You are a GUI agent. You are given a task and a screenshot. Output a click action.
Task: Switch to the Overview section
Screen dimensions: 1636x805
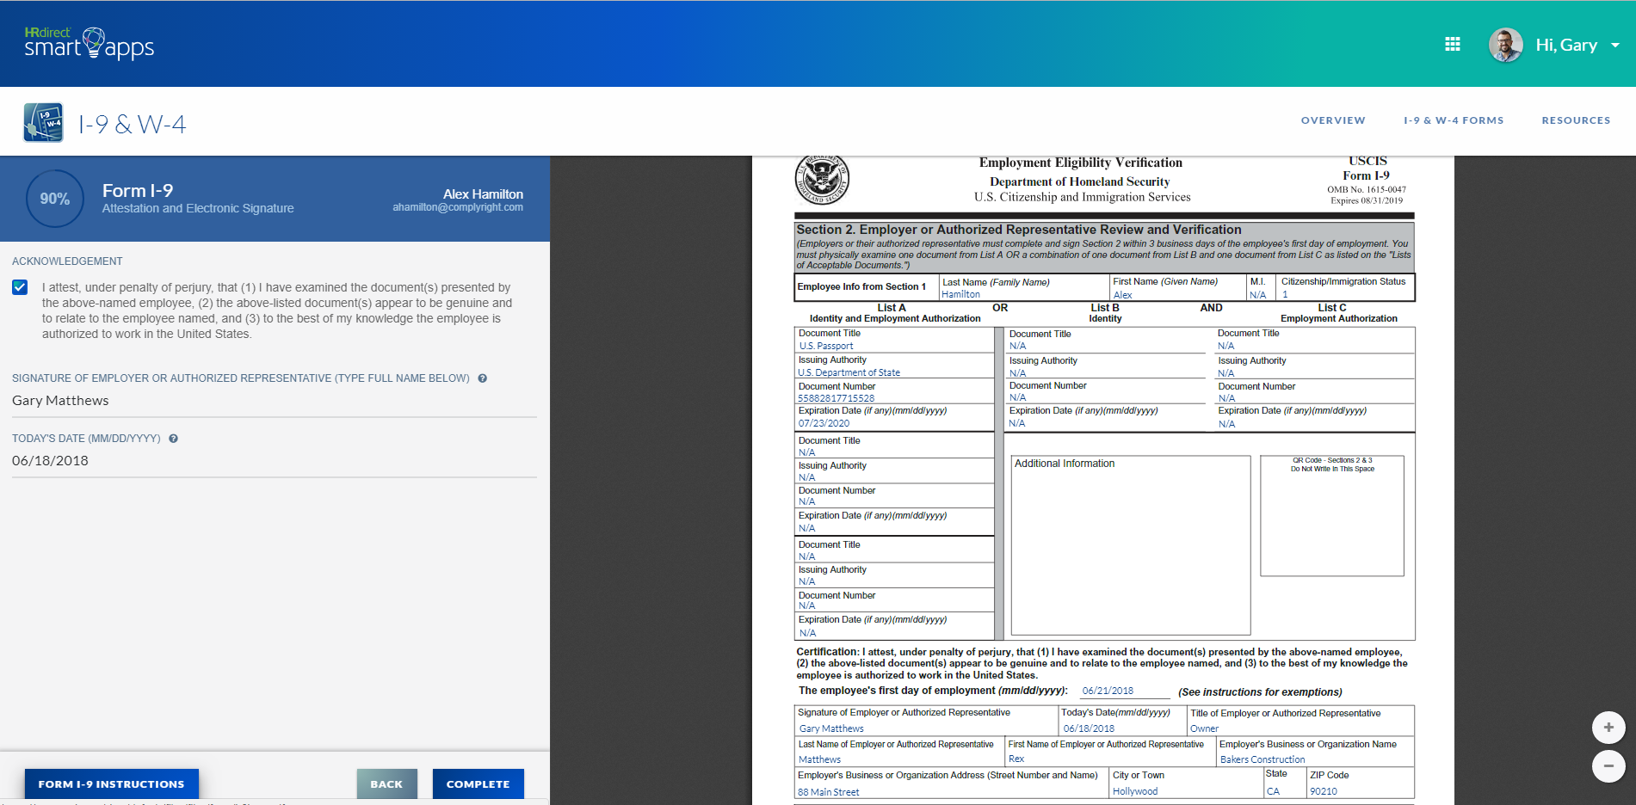coord(1333,120)
